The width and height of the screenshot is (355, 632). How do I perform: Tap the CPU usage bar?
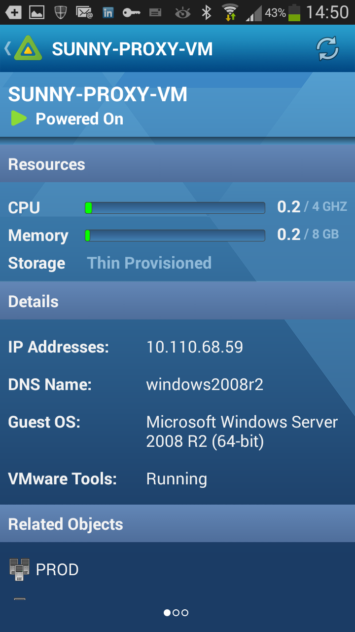(x=175, y=207)
